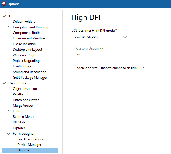Select File Association page

pyautogui.click(x=24, y=44)
